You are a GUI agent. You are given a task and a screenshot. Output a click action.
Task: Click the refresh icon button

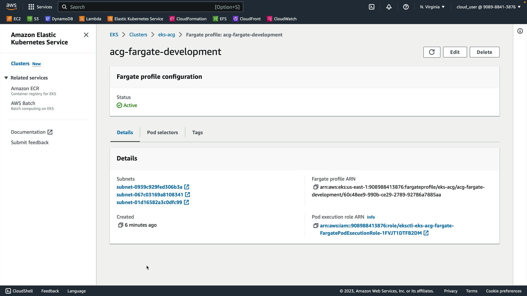point(431,52)
